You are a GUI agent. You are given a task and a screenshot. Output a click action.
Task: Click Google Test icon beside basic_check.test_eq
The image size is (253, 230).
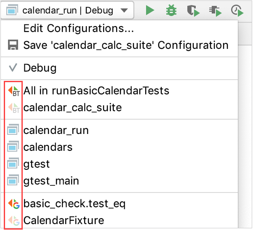pyautogui.click(x=14, y=204)
